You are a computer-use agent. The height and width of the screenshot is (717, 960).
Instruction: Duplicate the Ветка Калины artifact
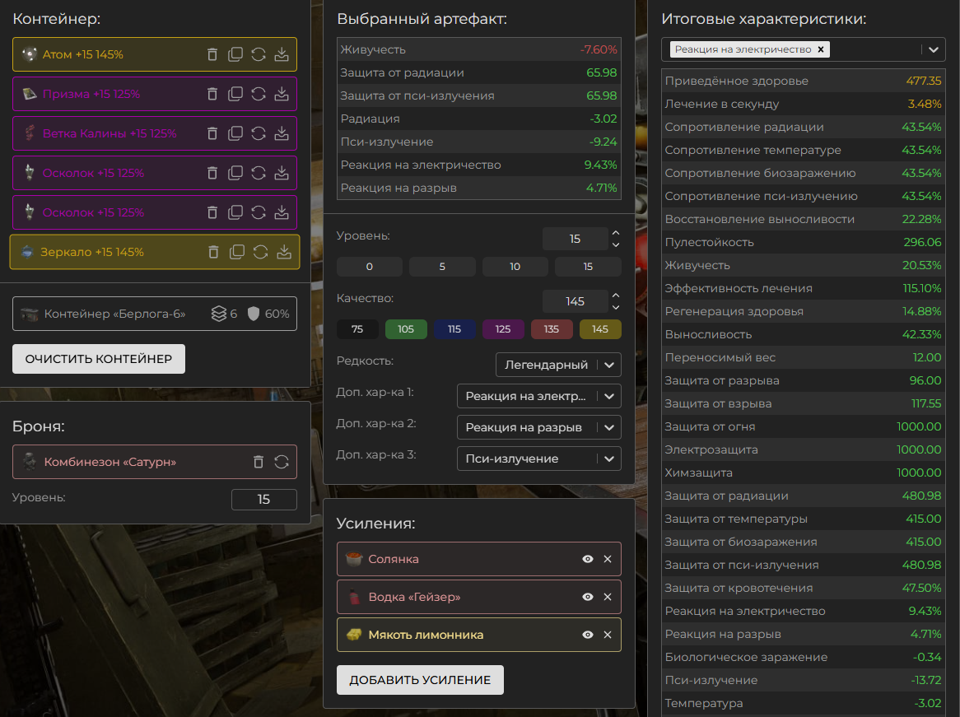[235, 133]
